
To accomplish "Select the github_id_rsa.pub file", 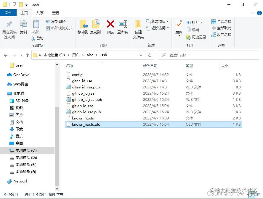I will (x=86, y=99).
